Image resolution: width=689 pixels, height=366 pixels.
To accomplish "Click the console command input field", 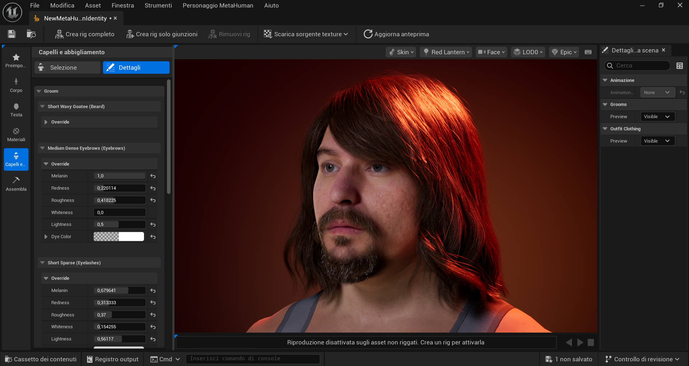I will point(252,359).
